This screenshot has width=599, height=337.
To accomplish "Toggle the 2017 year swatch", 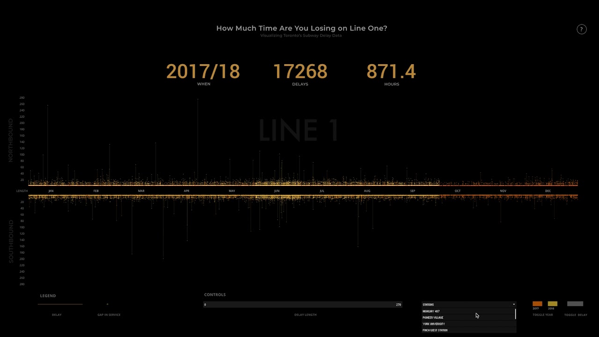I will pos(537,304).
